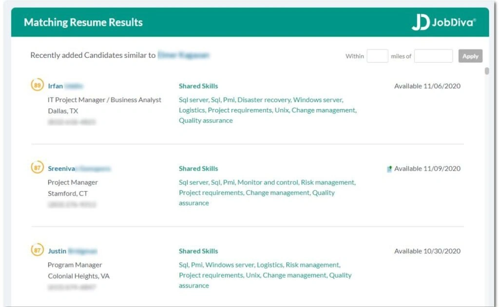Click the Shared Skills heading for Irfan

(198, 86)
